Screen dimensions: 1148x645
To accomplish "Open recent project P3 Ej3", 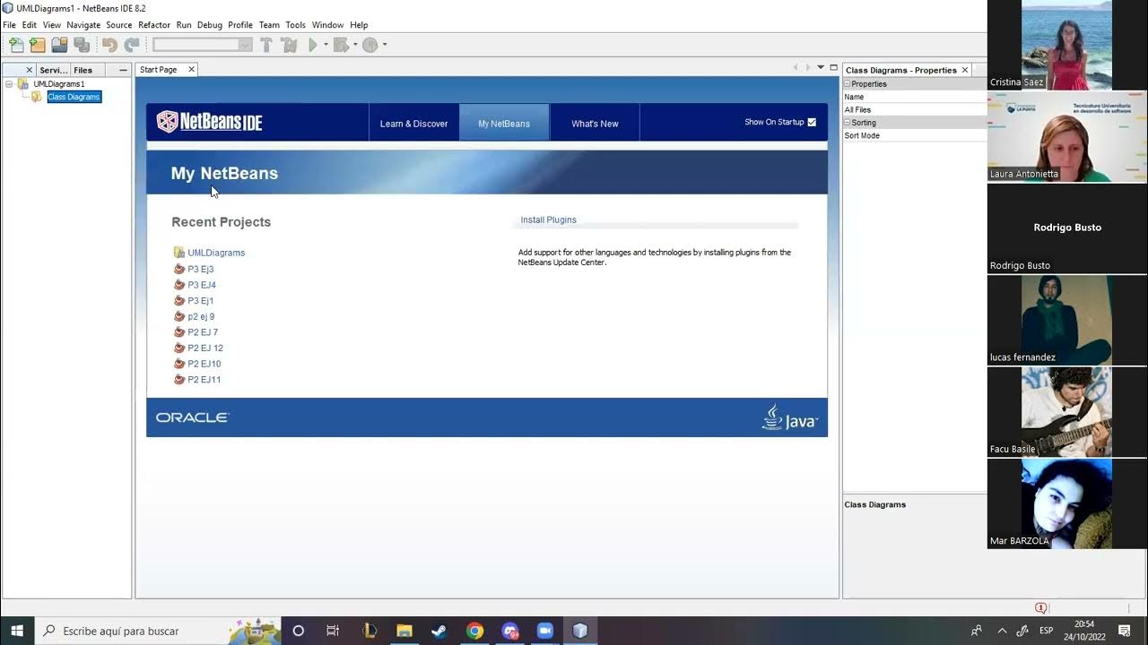I will 200,269.
